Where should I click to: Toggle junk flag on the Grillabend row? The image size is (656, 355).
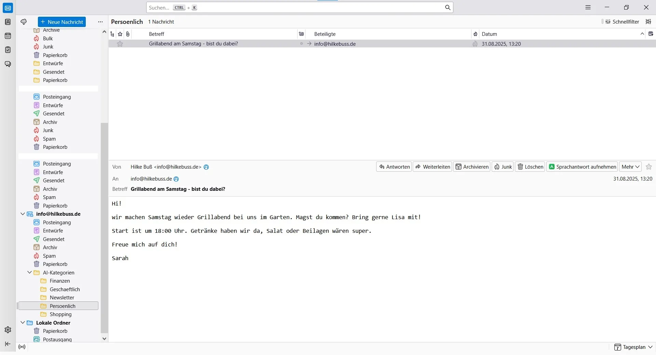(475, 44)
